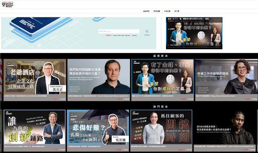The height and width of the screenshot is (153, 258).
Task: Open the Fixing a Broken Relationship video
Action: coord(227,76)
